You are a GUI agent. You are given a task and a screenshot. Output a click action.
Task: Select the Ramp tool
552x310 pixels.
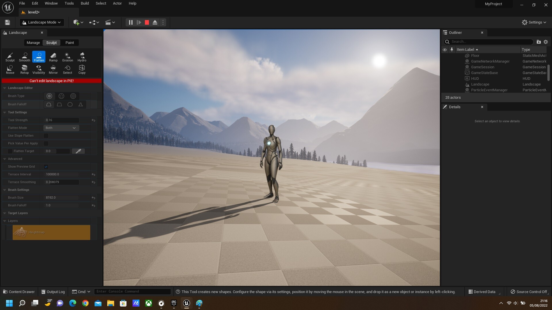pos(53,57)
